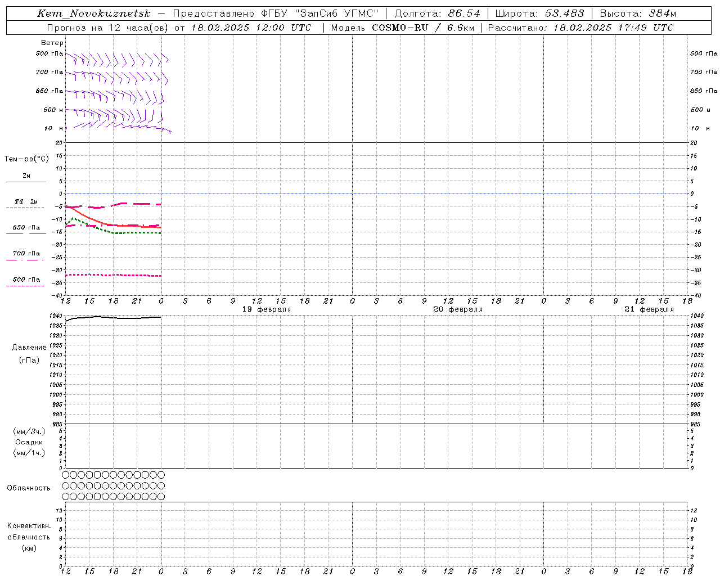Viewport: 720px width, 576px height.
Task: Click the computed time "Рассчитано: 18.02.2025 17:49 UTC"
Action: 580,28
